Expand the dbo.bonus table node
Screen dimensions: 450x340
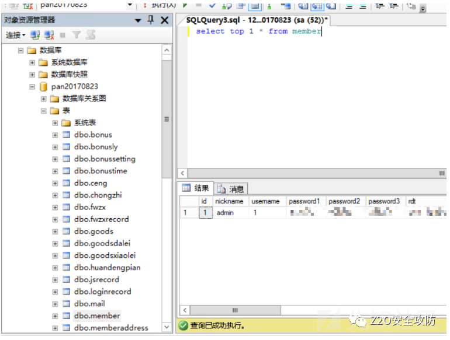[x=55, y=135]
